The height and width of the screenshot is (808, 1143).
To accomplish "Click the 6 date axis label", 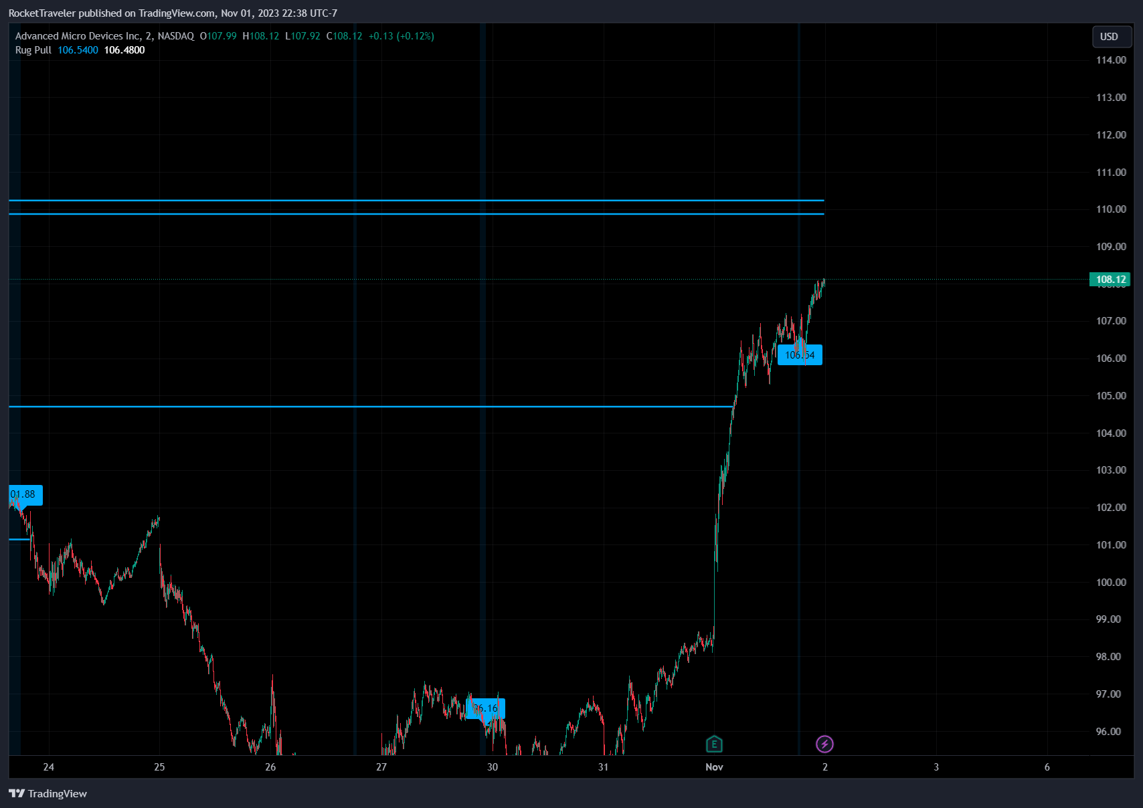I will click(1047, 767).
